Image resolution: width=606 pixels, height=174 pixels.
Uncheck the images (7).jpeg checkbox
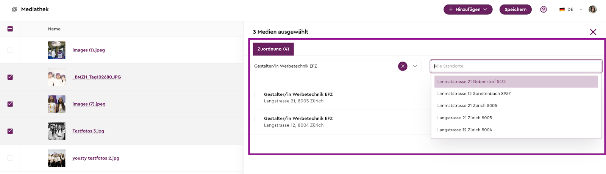click(x=10, y=104)
